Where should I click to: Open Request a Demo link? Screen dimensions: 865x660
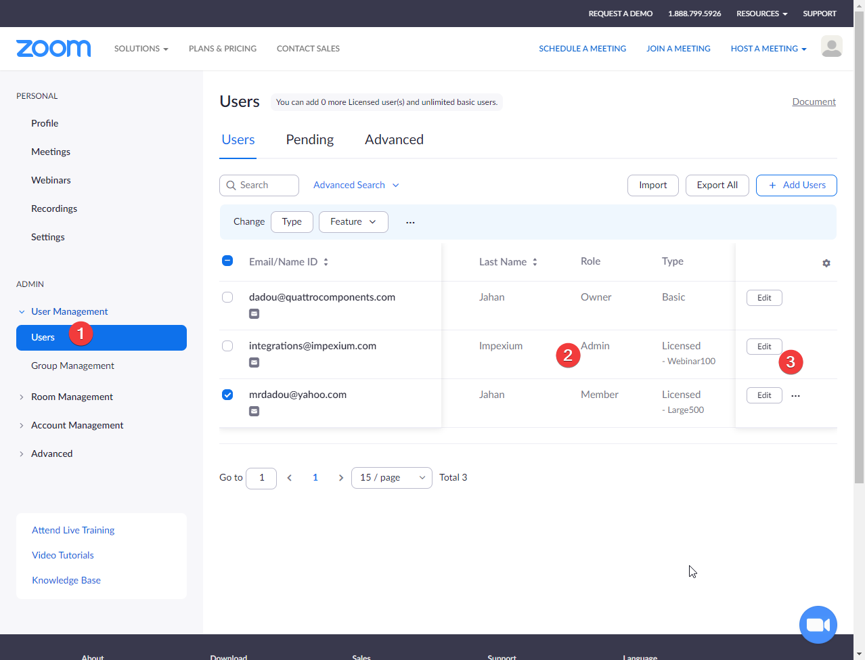pos(621,14)
